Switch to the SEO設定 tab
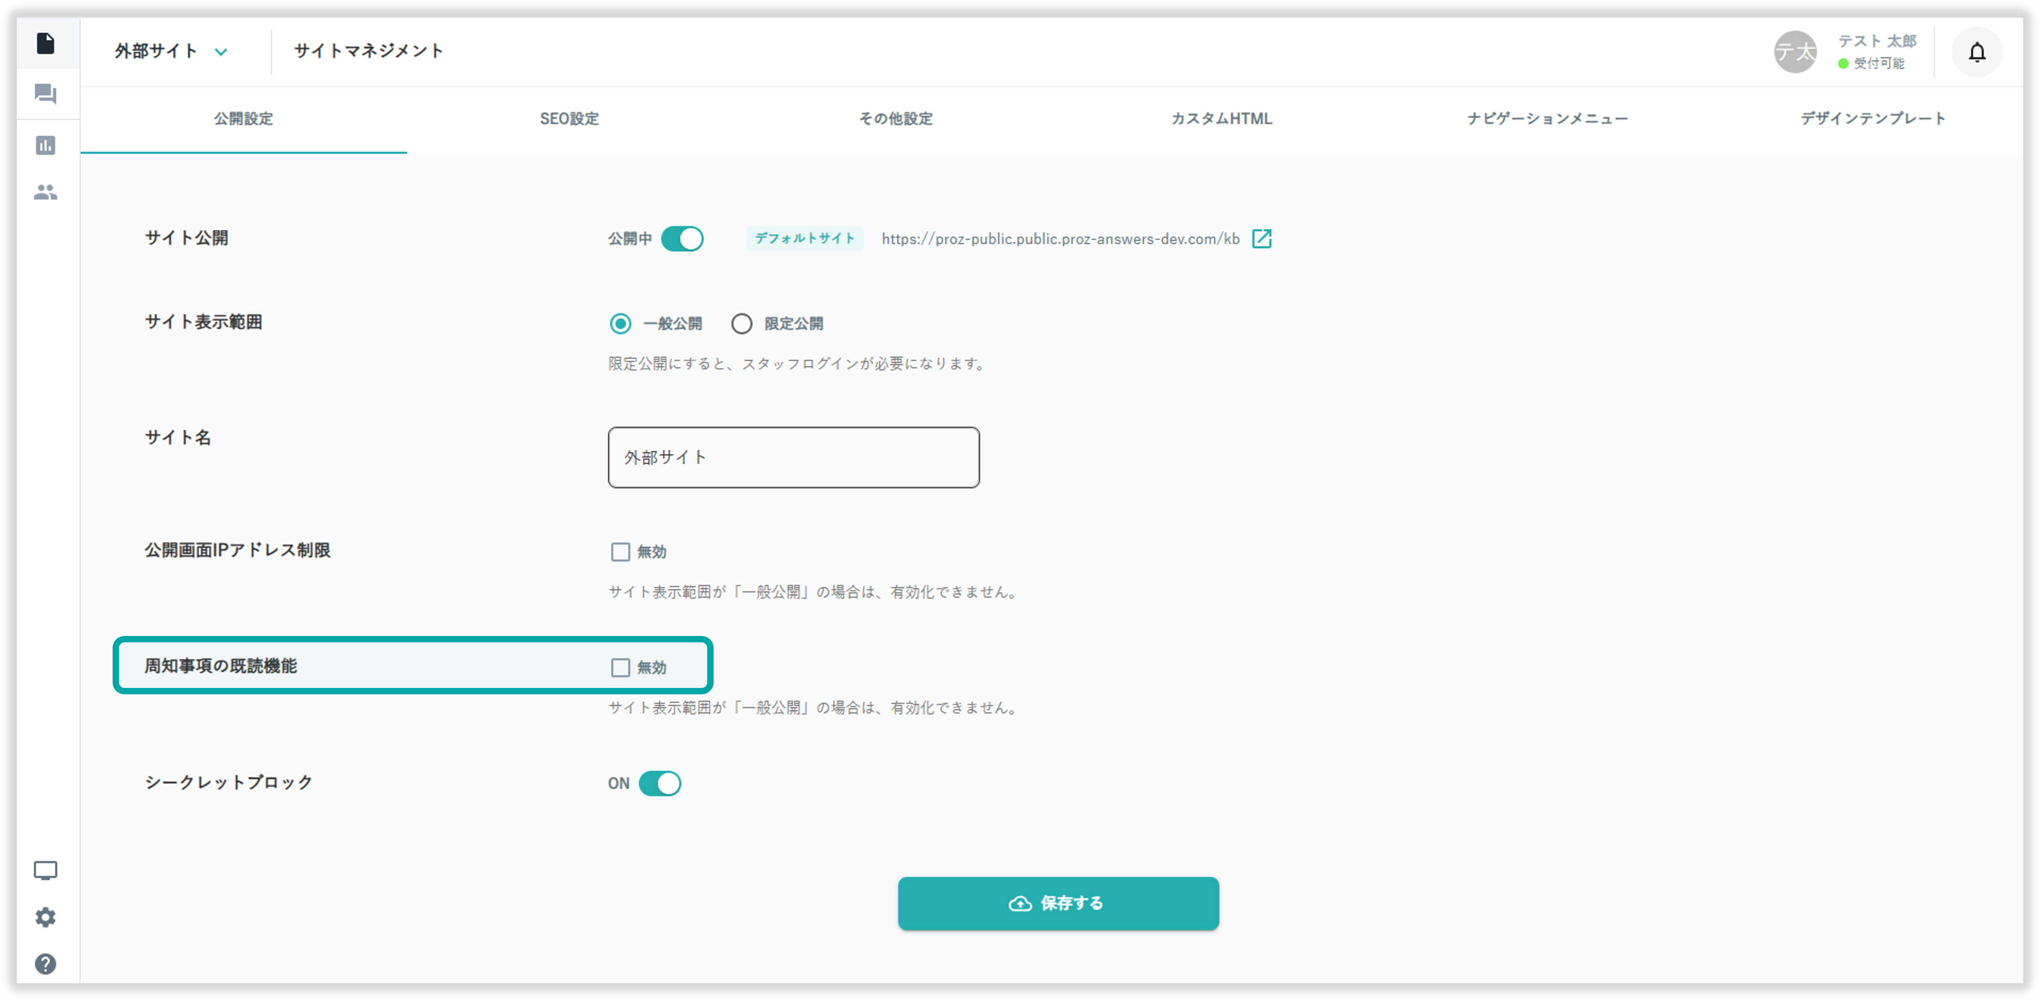The width and height of the screenshot is (2040, 1000). tap(569, 118)
